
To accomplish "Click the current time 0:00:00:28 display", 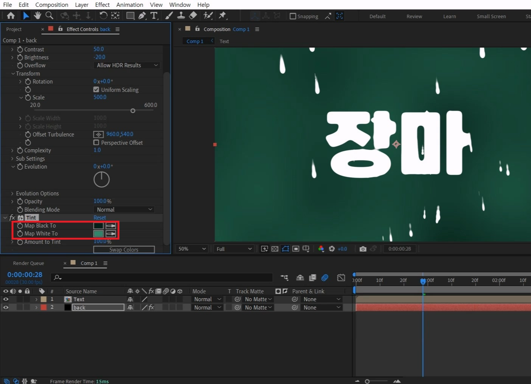I will pyautogui.click(x=25, y=275).
